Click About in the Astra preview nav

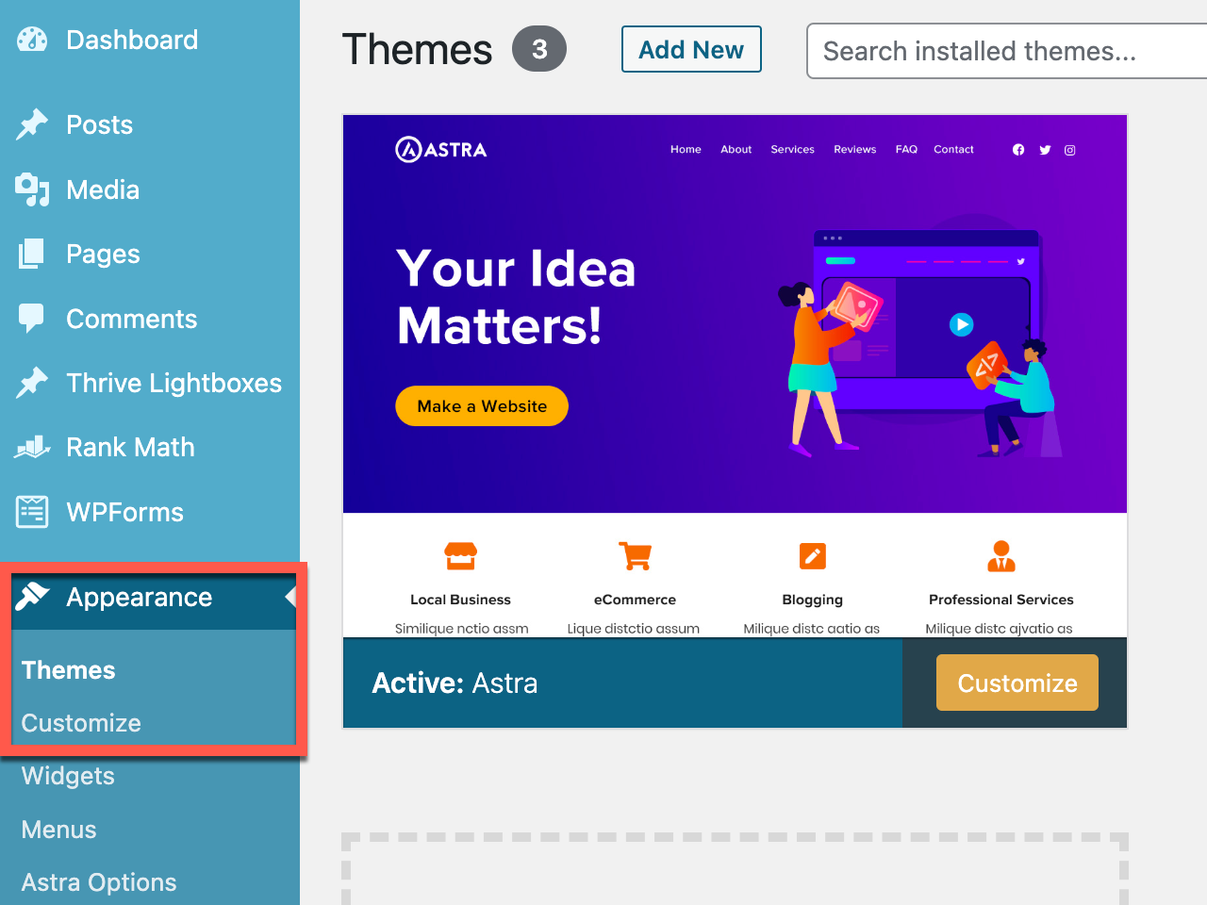coord(736,149)
